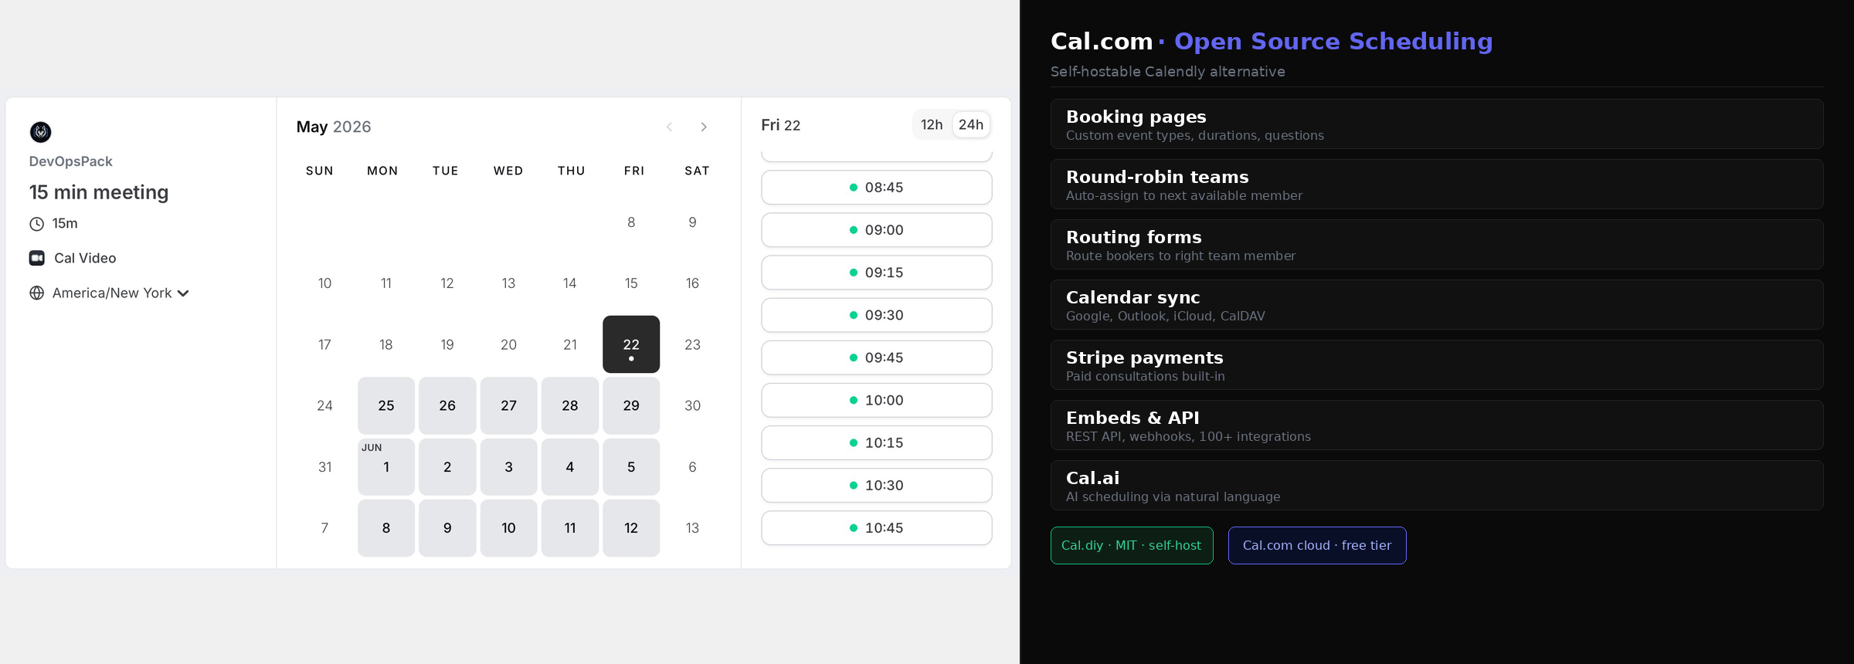Pick Tuesday May 26 on calendar
The image size is (1854, 664).
coord(447,405)
